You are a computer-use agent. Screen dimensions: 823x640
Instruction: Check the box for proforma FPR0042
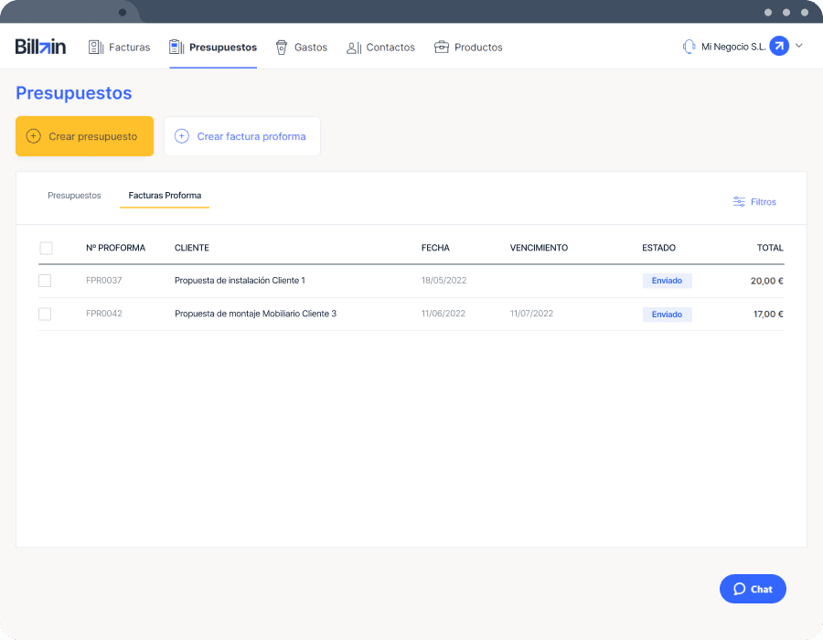pos(45,314)
